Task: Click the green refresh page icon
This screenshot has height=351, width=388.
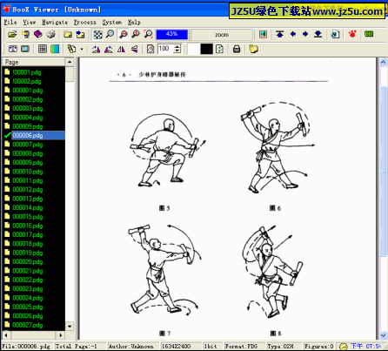Action: (219, 49)
